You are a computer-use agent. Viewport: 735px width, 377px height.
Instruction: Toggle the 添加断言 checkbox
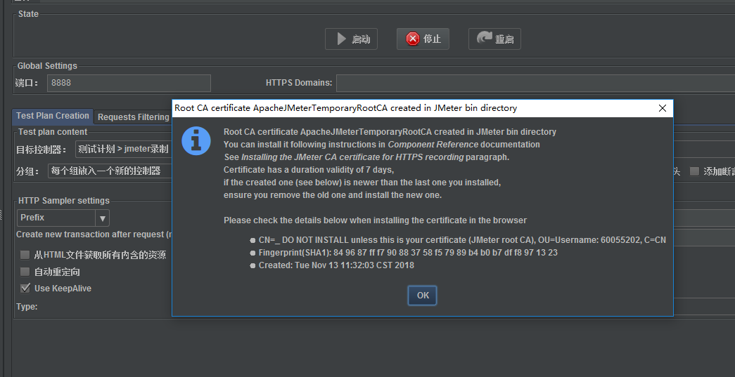click(x=694, y=171)
